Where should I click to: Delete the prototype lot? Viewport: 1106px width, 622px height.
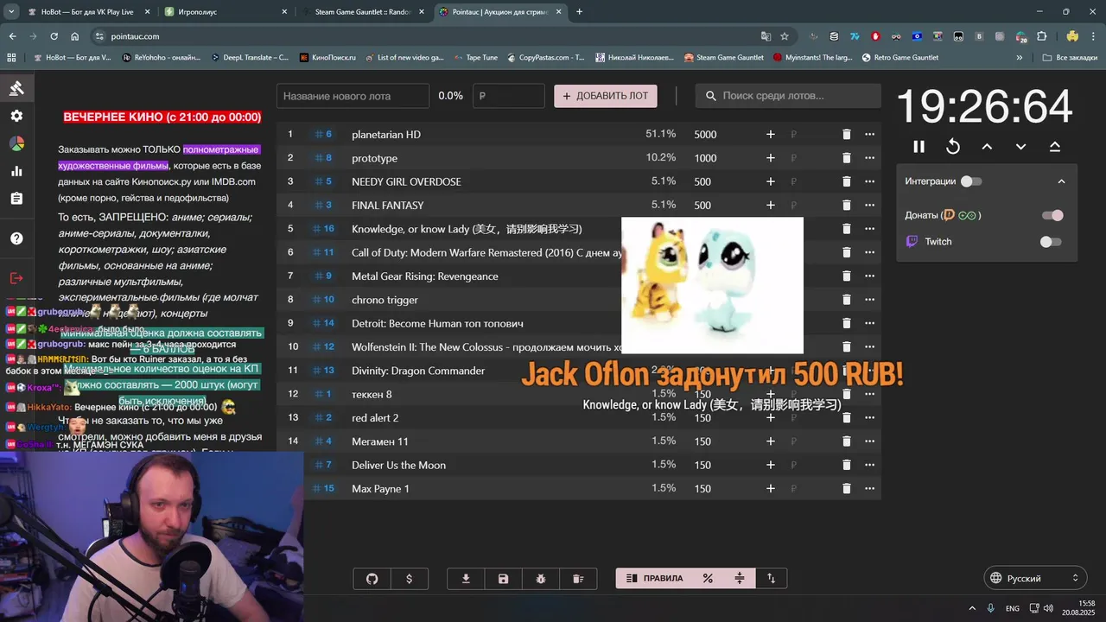click(847, 158)
